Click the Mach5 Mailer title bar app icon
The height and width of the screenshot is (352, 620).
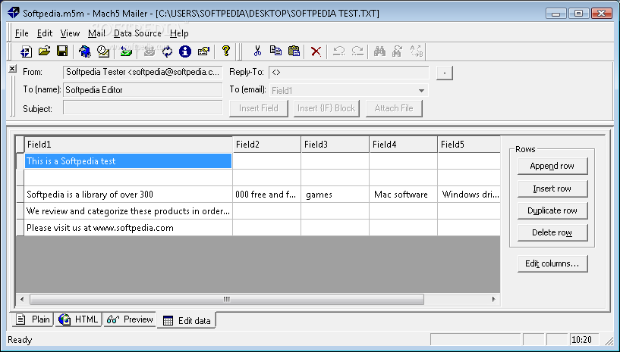click(13, 13)
